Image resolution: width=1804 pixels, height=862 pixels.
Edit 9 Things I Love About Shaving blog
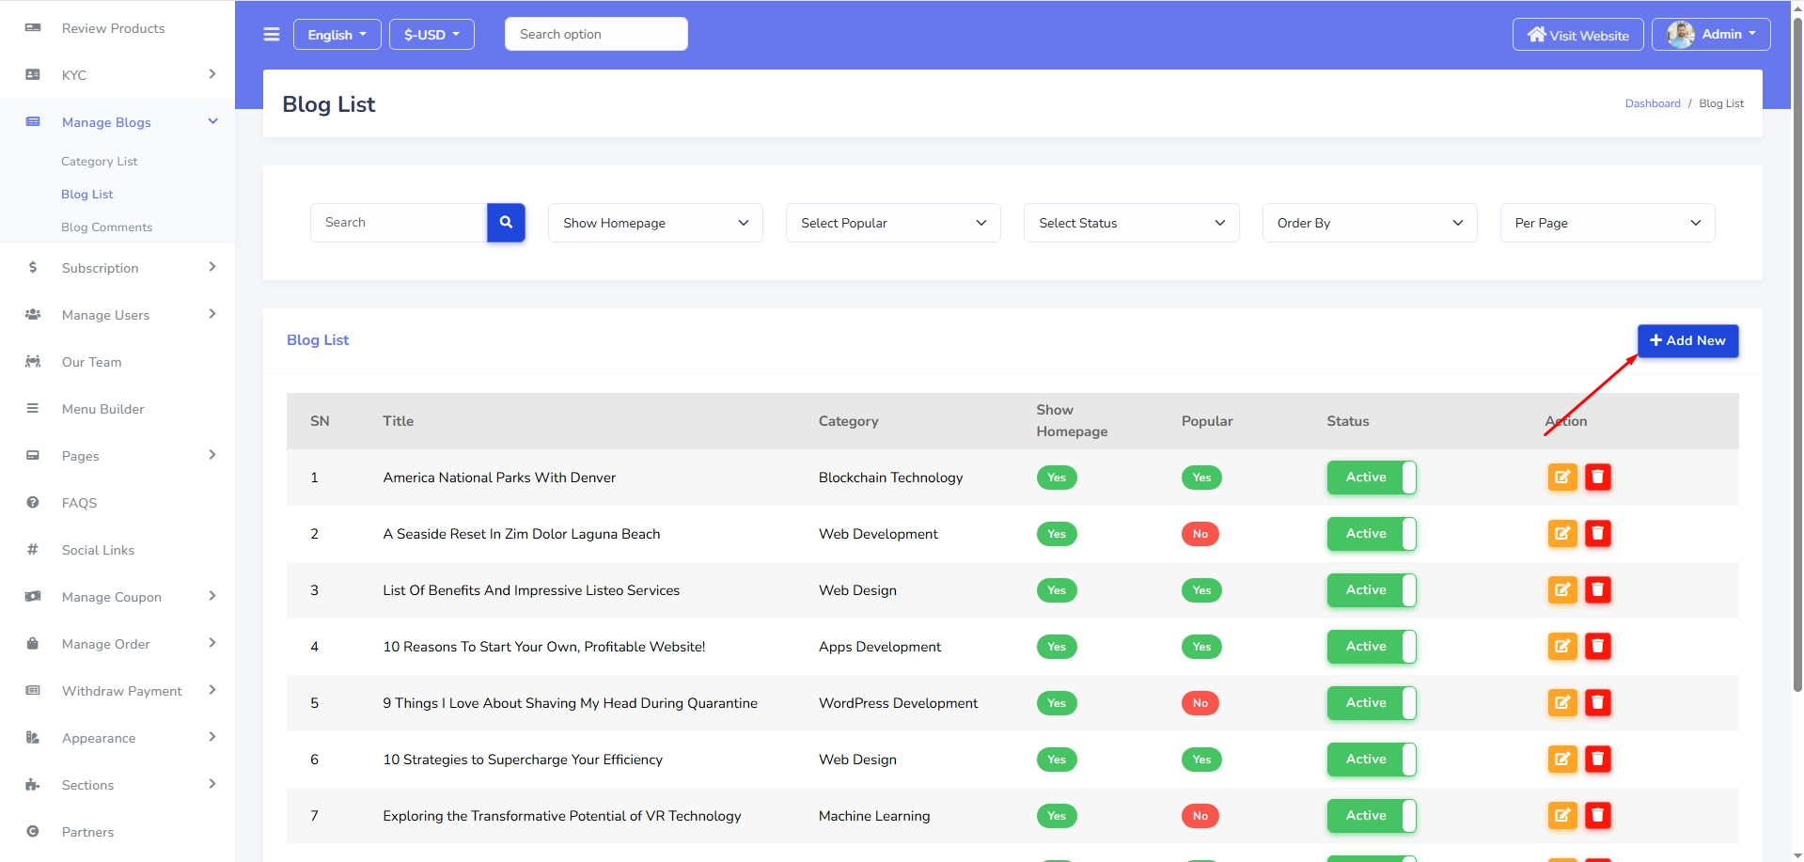point(1562,703)
